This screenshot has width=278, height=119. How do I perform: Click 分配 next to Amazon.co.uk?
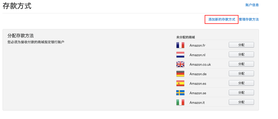point(241,64)
